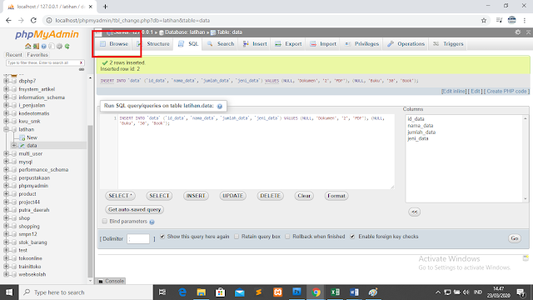Open the Photoshop taskbar icon
The image size is (533, 300).
[x=296, y=292]
